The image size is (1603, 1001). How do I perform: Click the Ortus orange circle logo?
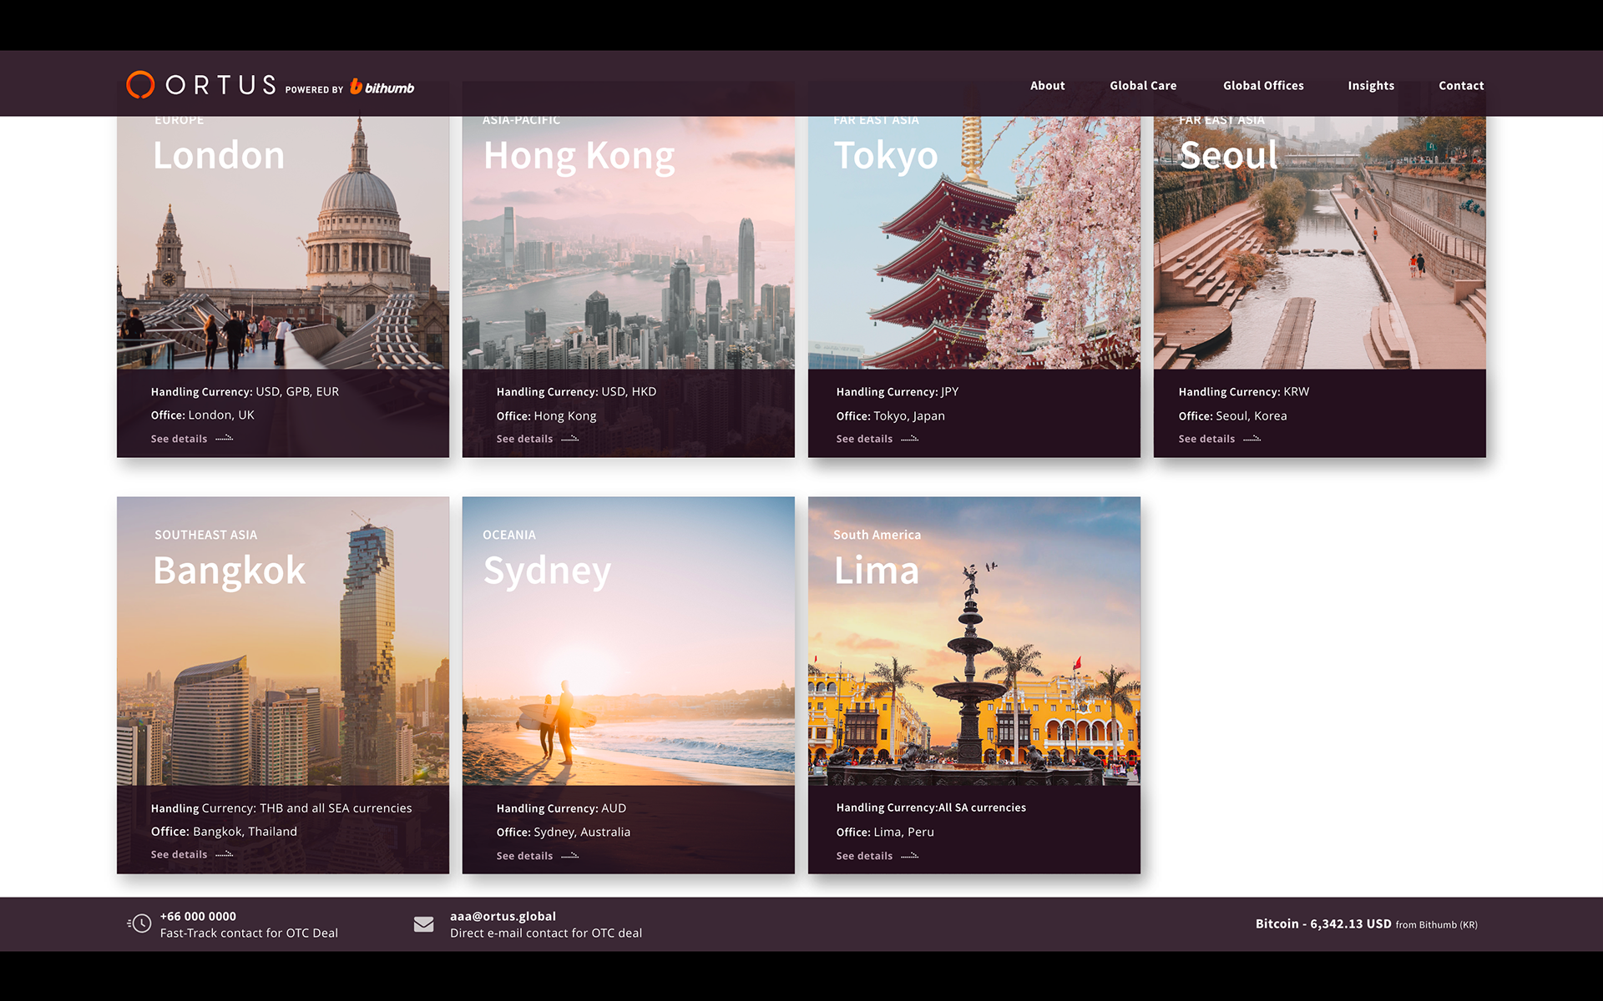point(140,85)
